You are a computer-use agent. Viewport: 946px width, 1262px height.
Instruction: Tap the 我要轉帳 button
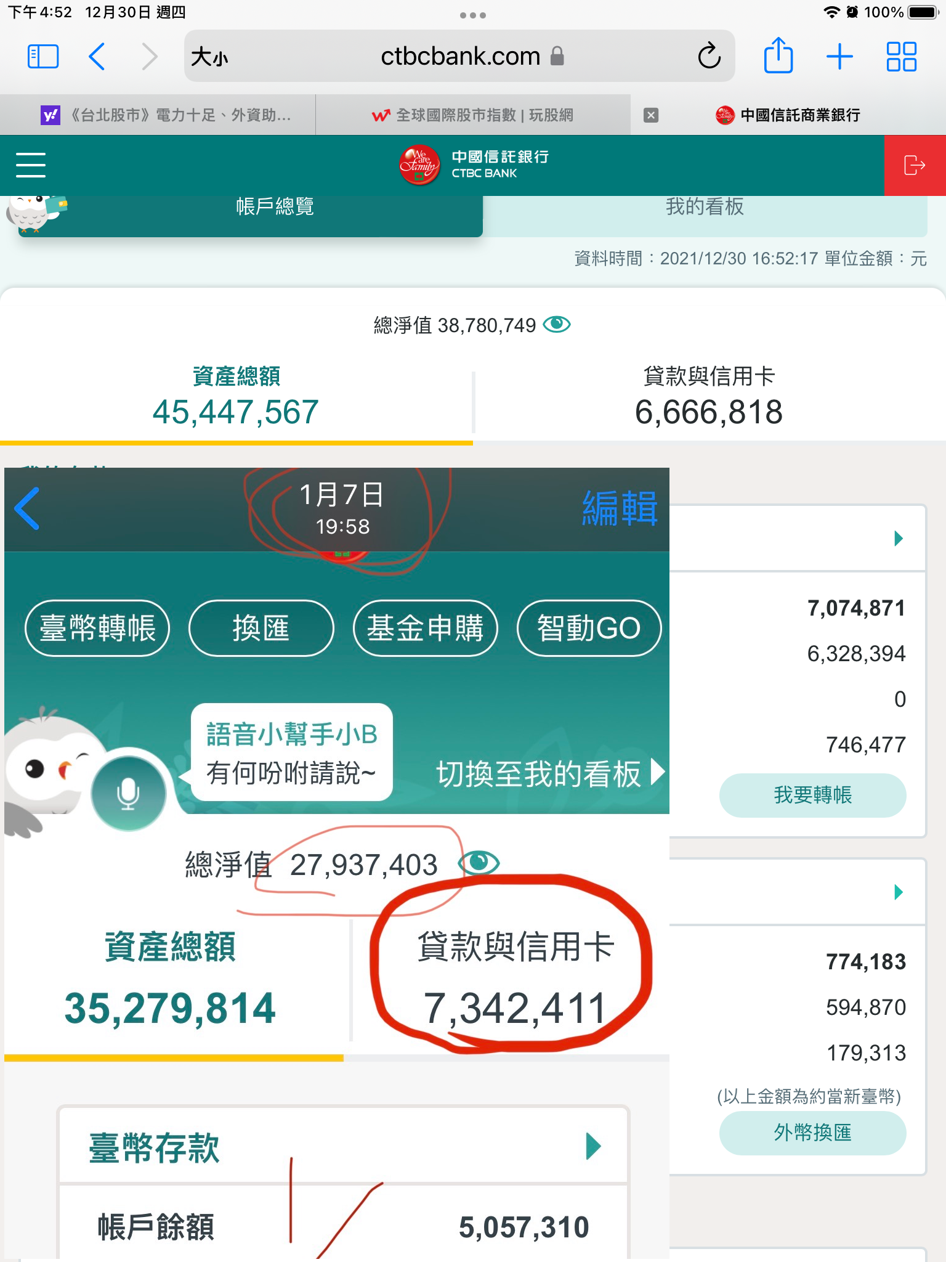click(x=812, y=795)
